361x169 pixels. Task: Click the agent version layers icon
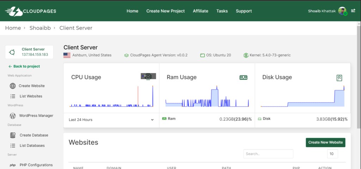(127, 55)
